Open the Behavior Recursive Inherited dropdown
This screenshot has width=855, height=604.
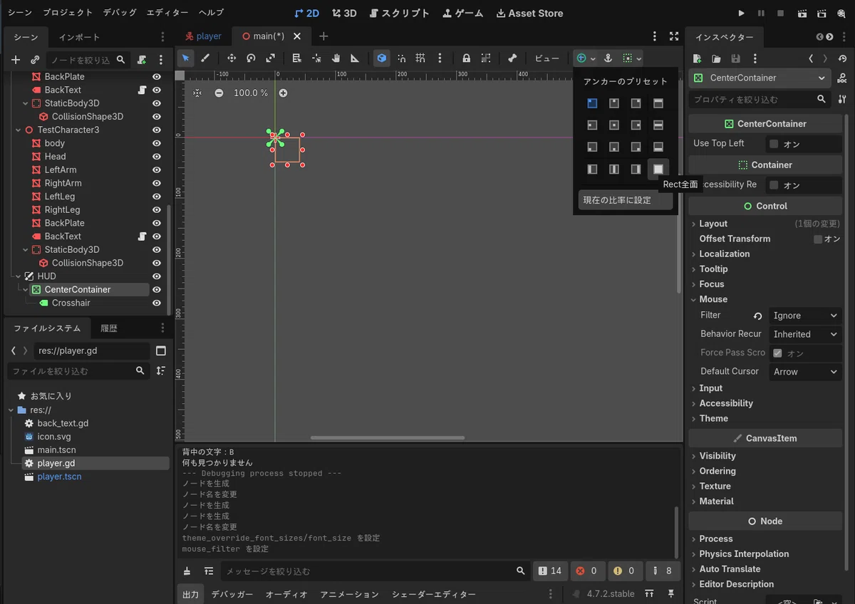pos(805,334)
